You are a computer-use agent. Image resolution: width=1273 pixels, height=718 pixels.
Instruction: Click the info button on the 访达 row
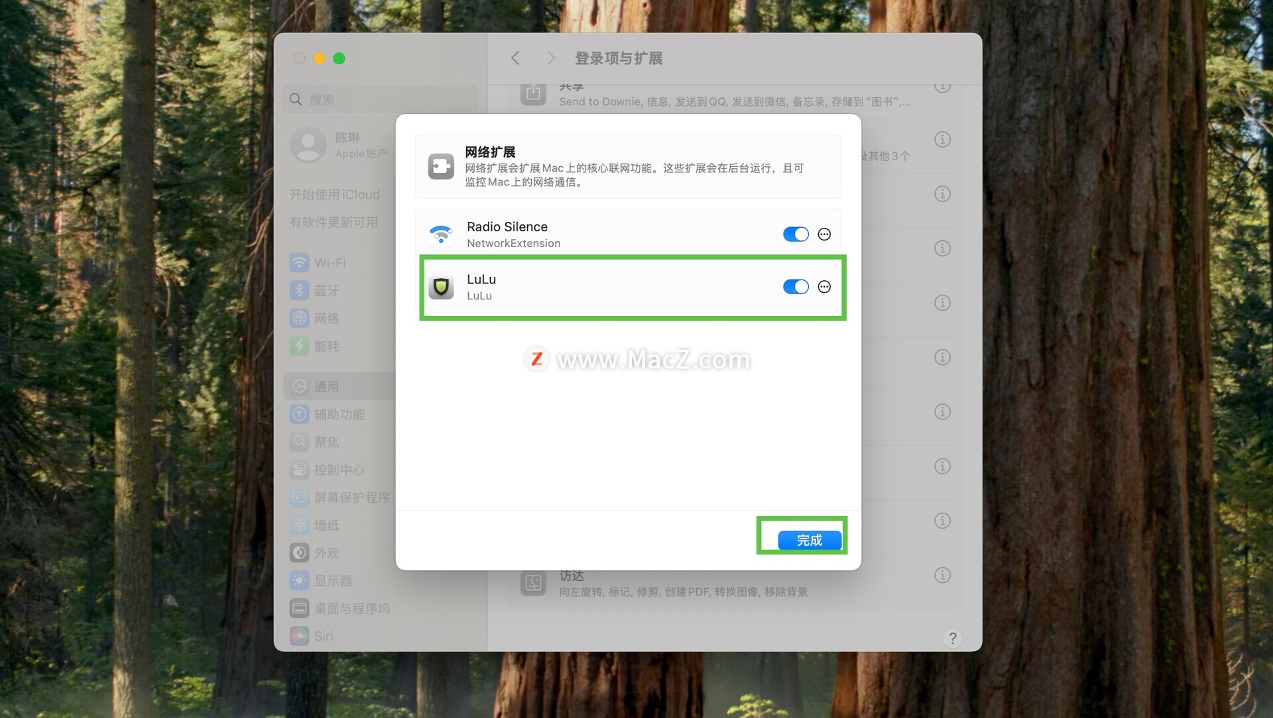942,575
